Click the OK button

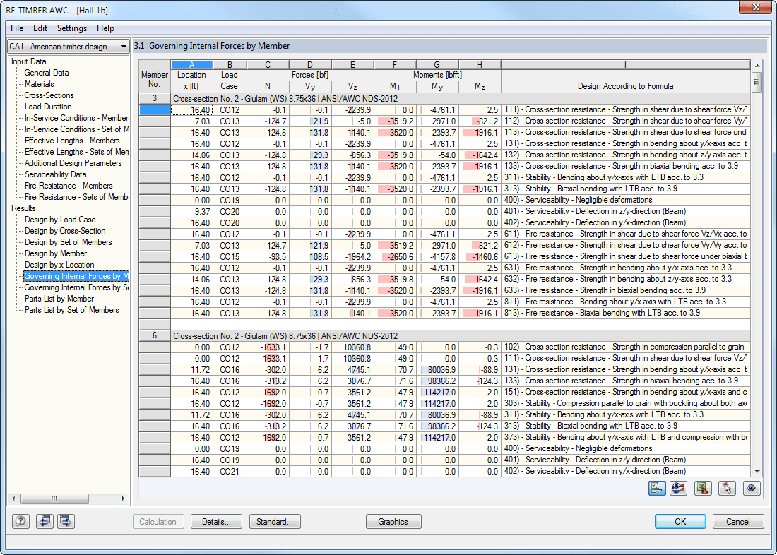tap(680, 522)
